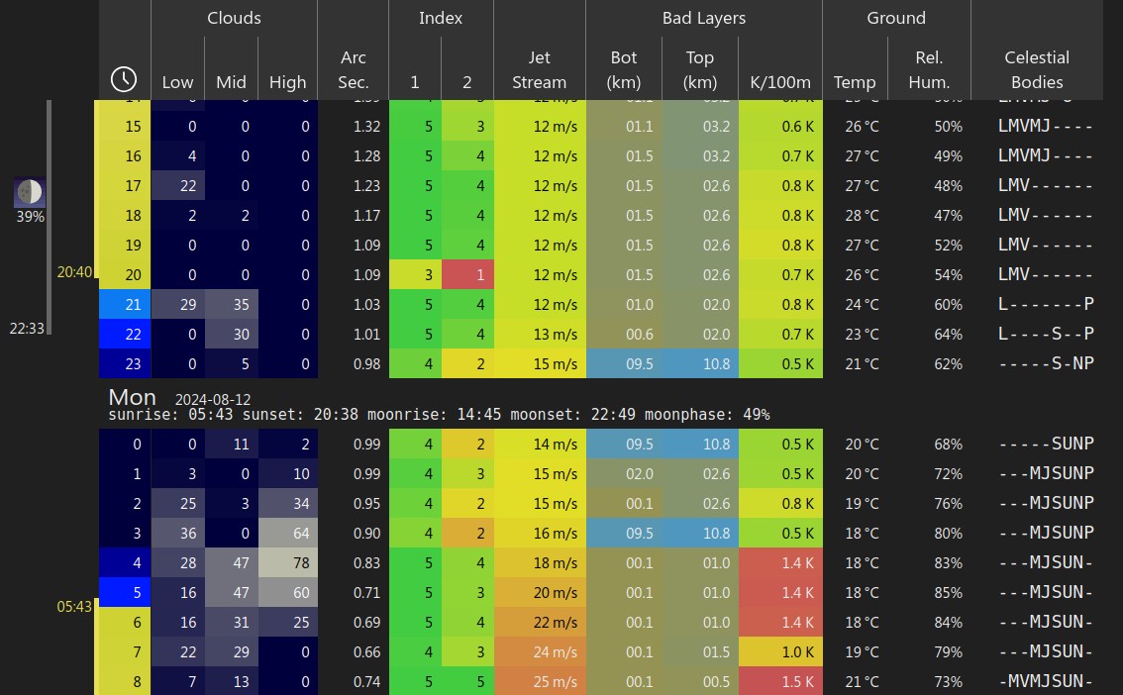
Task: Click Monday hour 6 yellow cell
Action: click(125, 622)
